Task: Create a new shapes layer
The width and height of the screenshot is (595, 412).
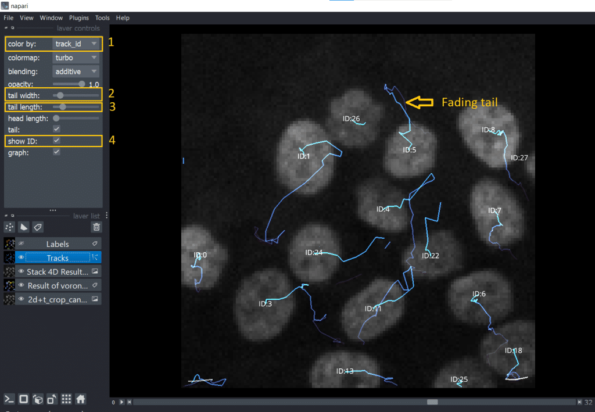Action: pos(23,227)
